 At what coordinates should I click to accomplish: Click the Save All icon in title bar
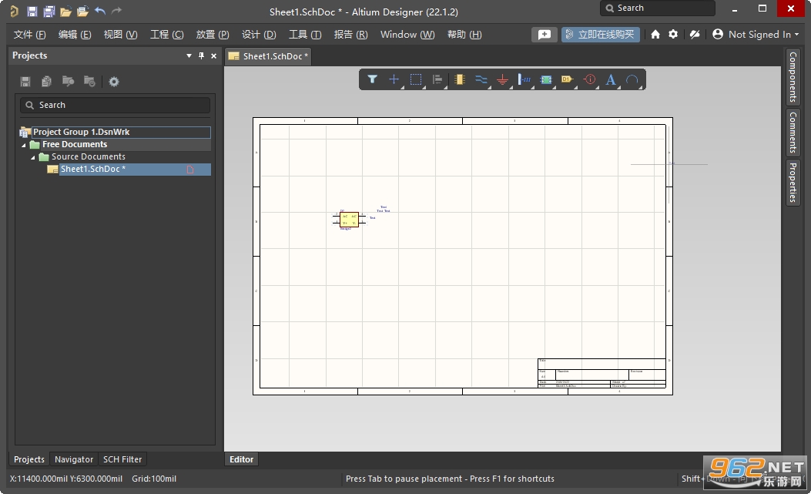tap(49, 11)
